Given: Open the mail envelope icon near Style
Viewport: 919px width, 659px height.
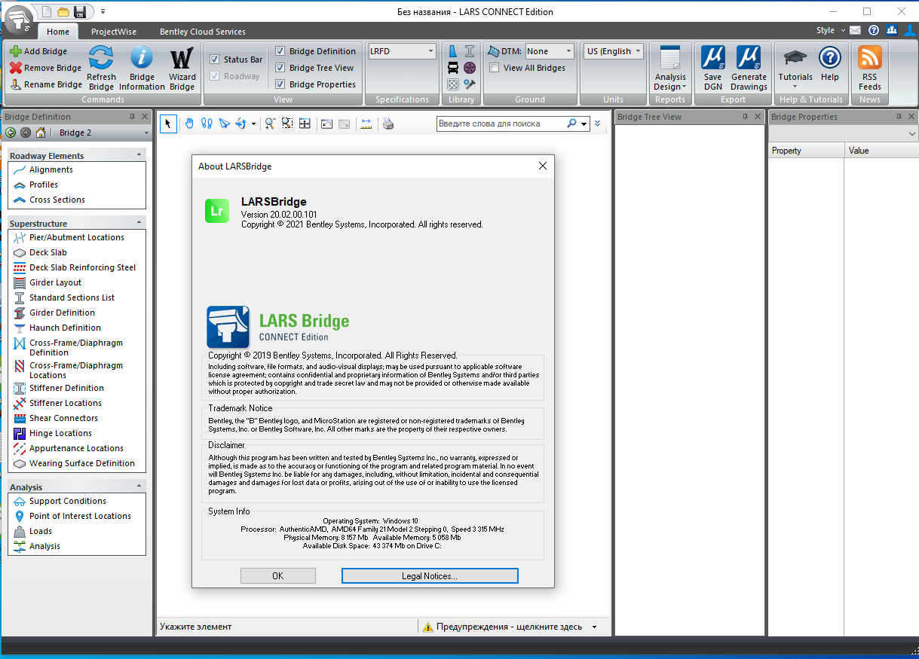Looking at the screenshot, I should pos(854,30).
